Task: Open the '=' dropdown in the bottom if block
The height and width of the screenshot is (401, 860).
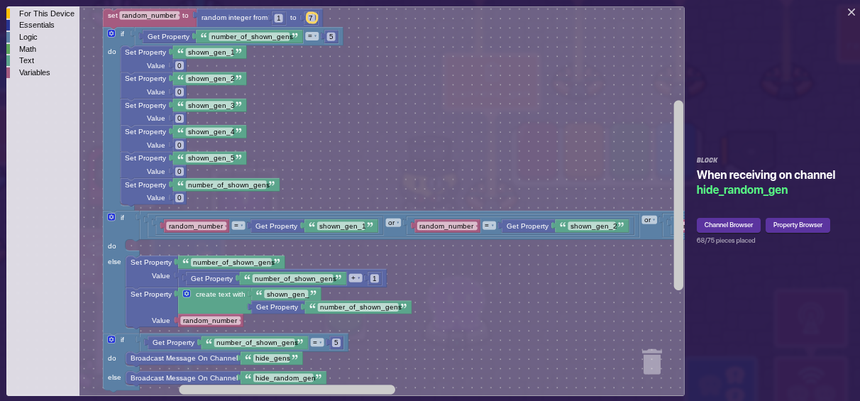Action: click(317, 343)
